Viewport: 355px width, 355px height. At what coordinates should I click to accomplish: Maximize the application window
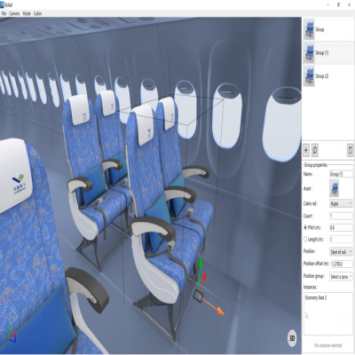click(339, 4)
